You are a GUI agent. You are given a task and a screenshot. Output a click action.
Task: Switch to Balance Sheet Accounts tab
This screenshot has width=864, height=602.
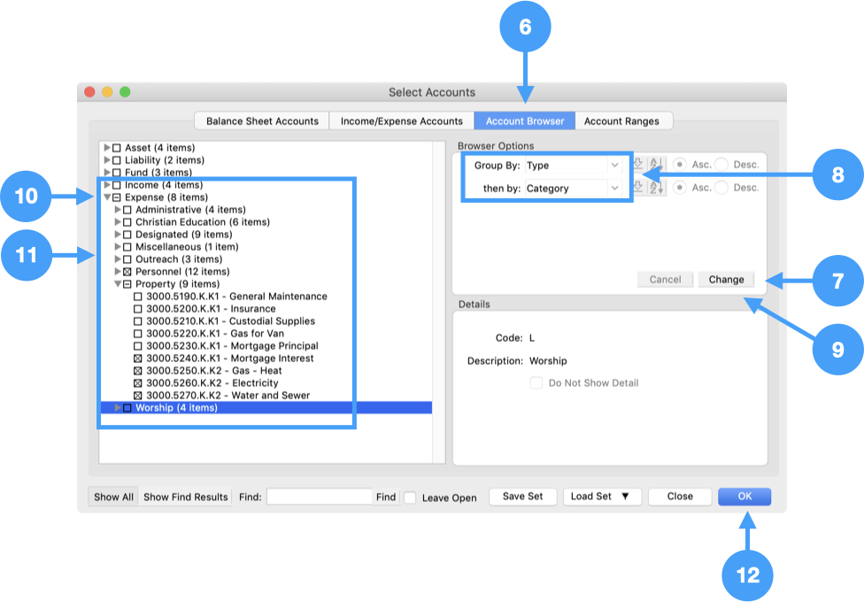tap(262, 121)
